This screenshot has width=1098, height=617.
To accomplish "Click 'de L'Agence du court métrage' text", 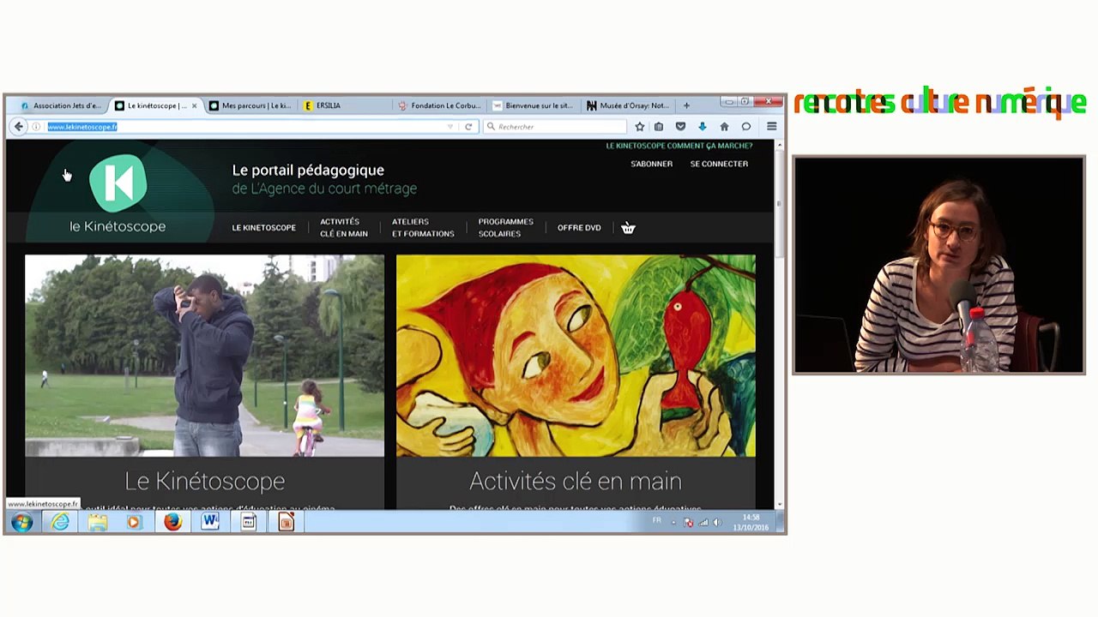I will (x=324, y=189).
